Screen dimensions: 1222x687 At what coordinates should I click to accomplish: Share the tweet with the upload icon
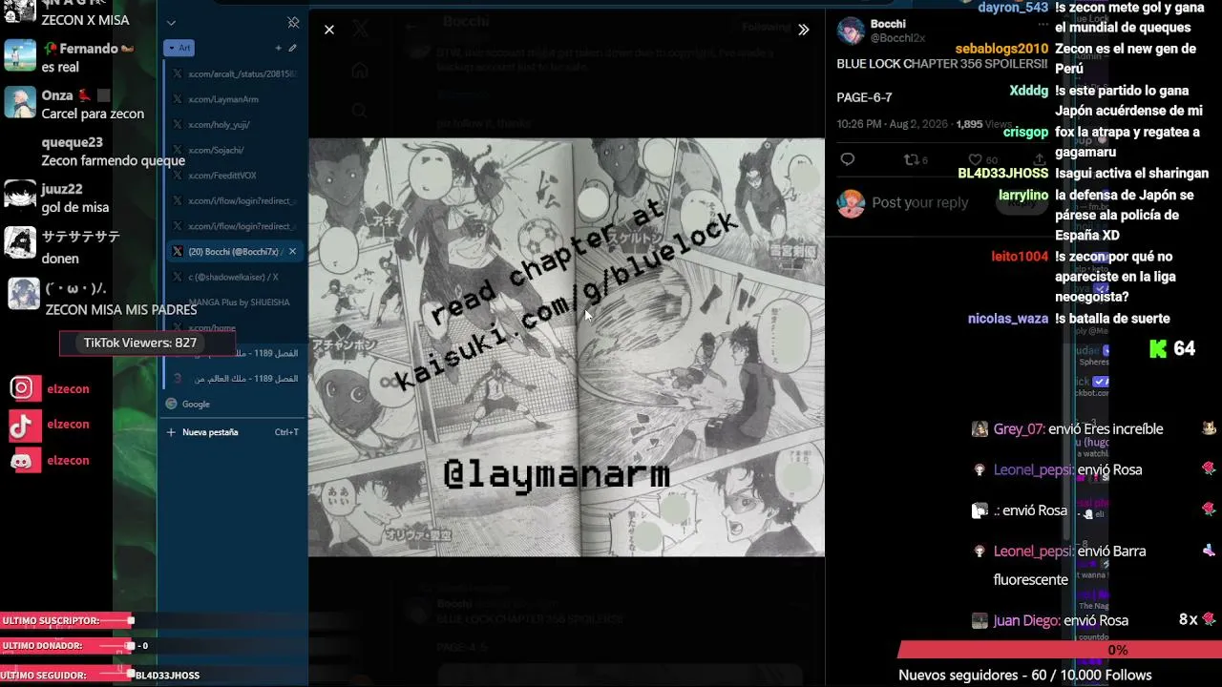1040,159
